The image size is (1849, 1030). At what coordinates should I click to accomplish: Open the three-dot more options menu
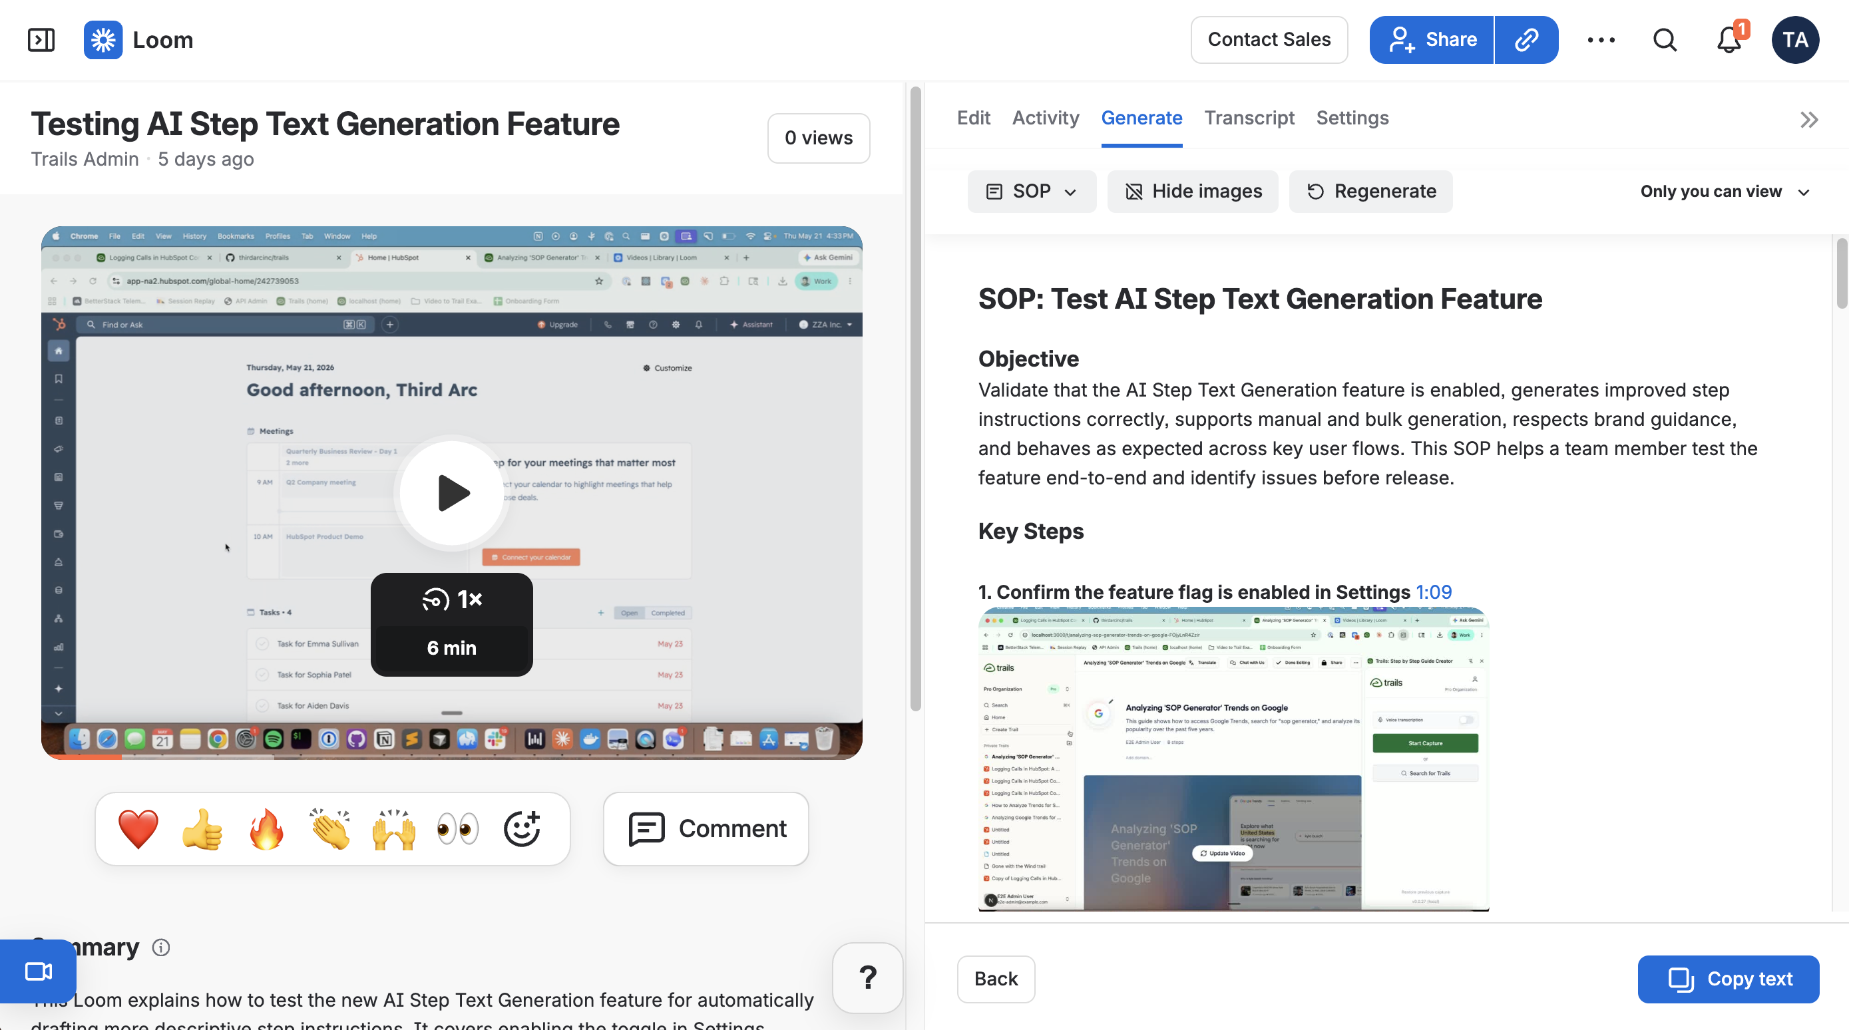(x=1601, y=39)
